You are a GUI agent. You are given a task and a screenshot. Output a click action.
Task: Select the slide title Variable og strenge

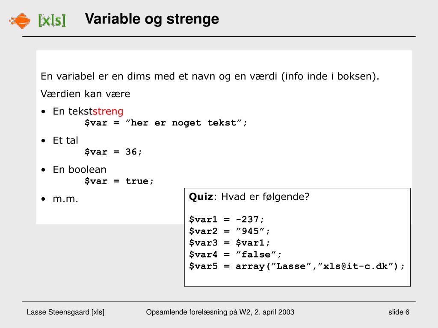tap(152, 19)
